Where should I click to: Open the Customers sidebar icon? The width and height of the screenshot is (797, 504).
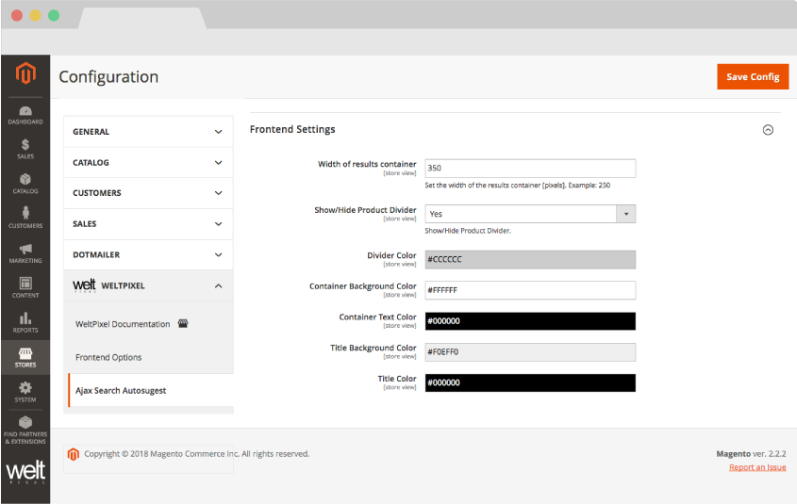click(25, 217)
